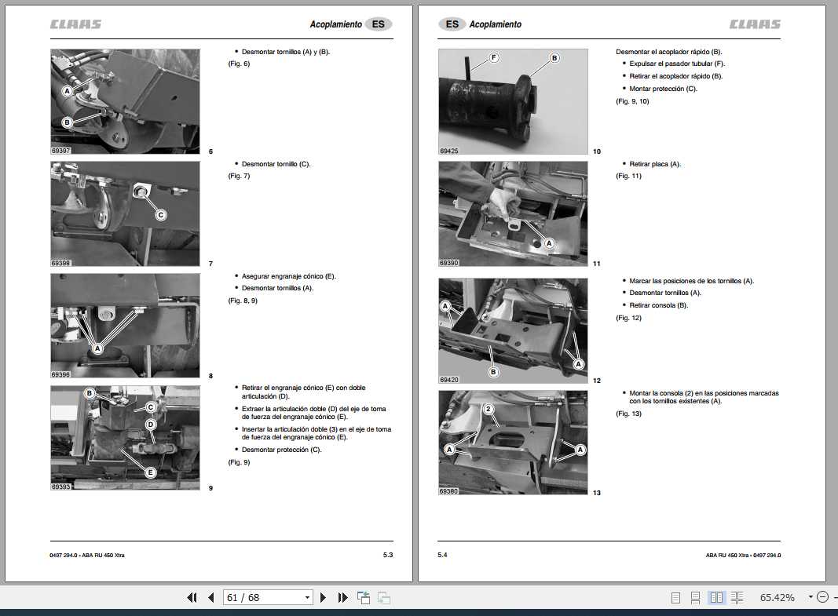Click text 'Asegurar engranaje cónico (E).'
This screenshot has width=838, height=616.
pyautogui.click(x=288, y=276)
